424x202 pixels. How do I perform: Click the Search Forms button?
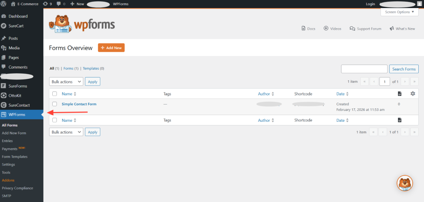[404, 69]
